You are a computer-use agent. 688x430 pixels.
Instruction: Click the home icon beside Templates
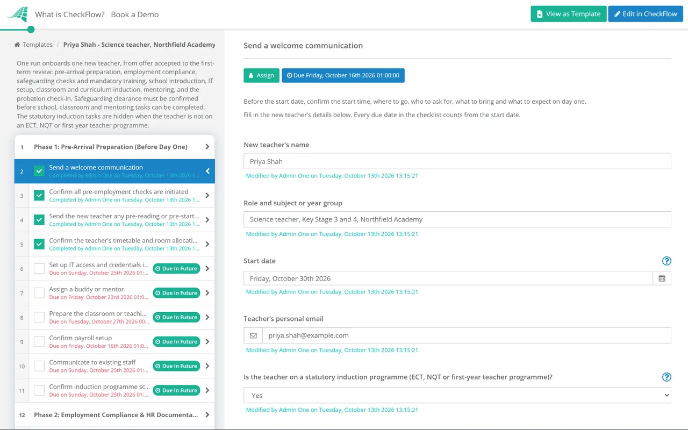(18, 45)
